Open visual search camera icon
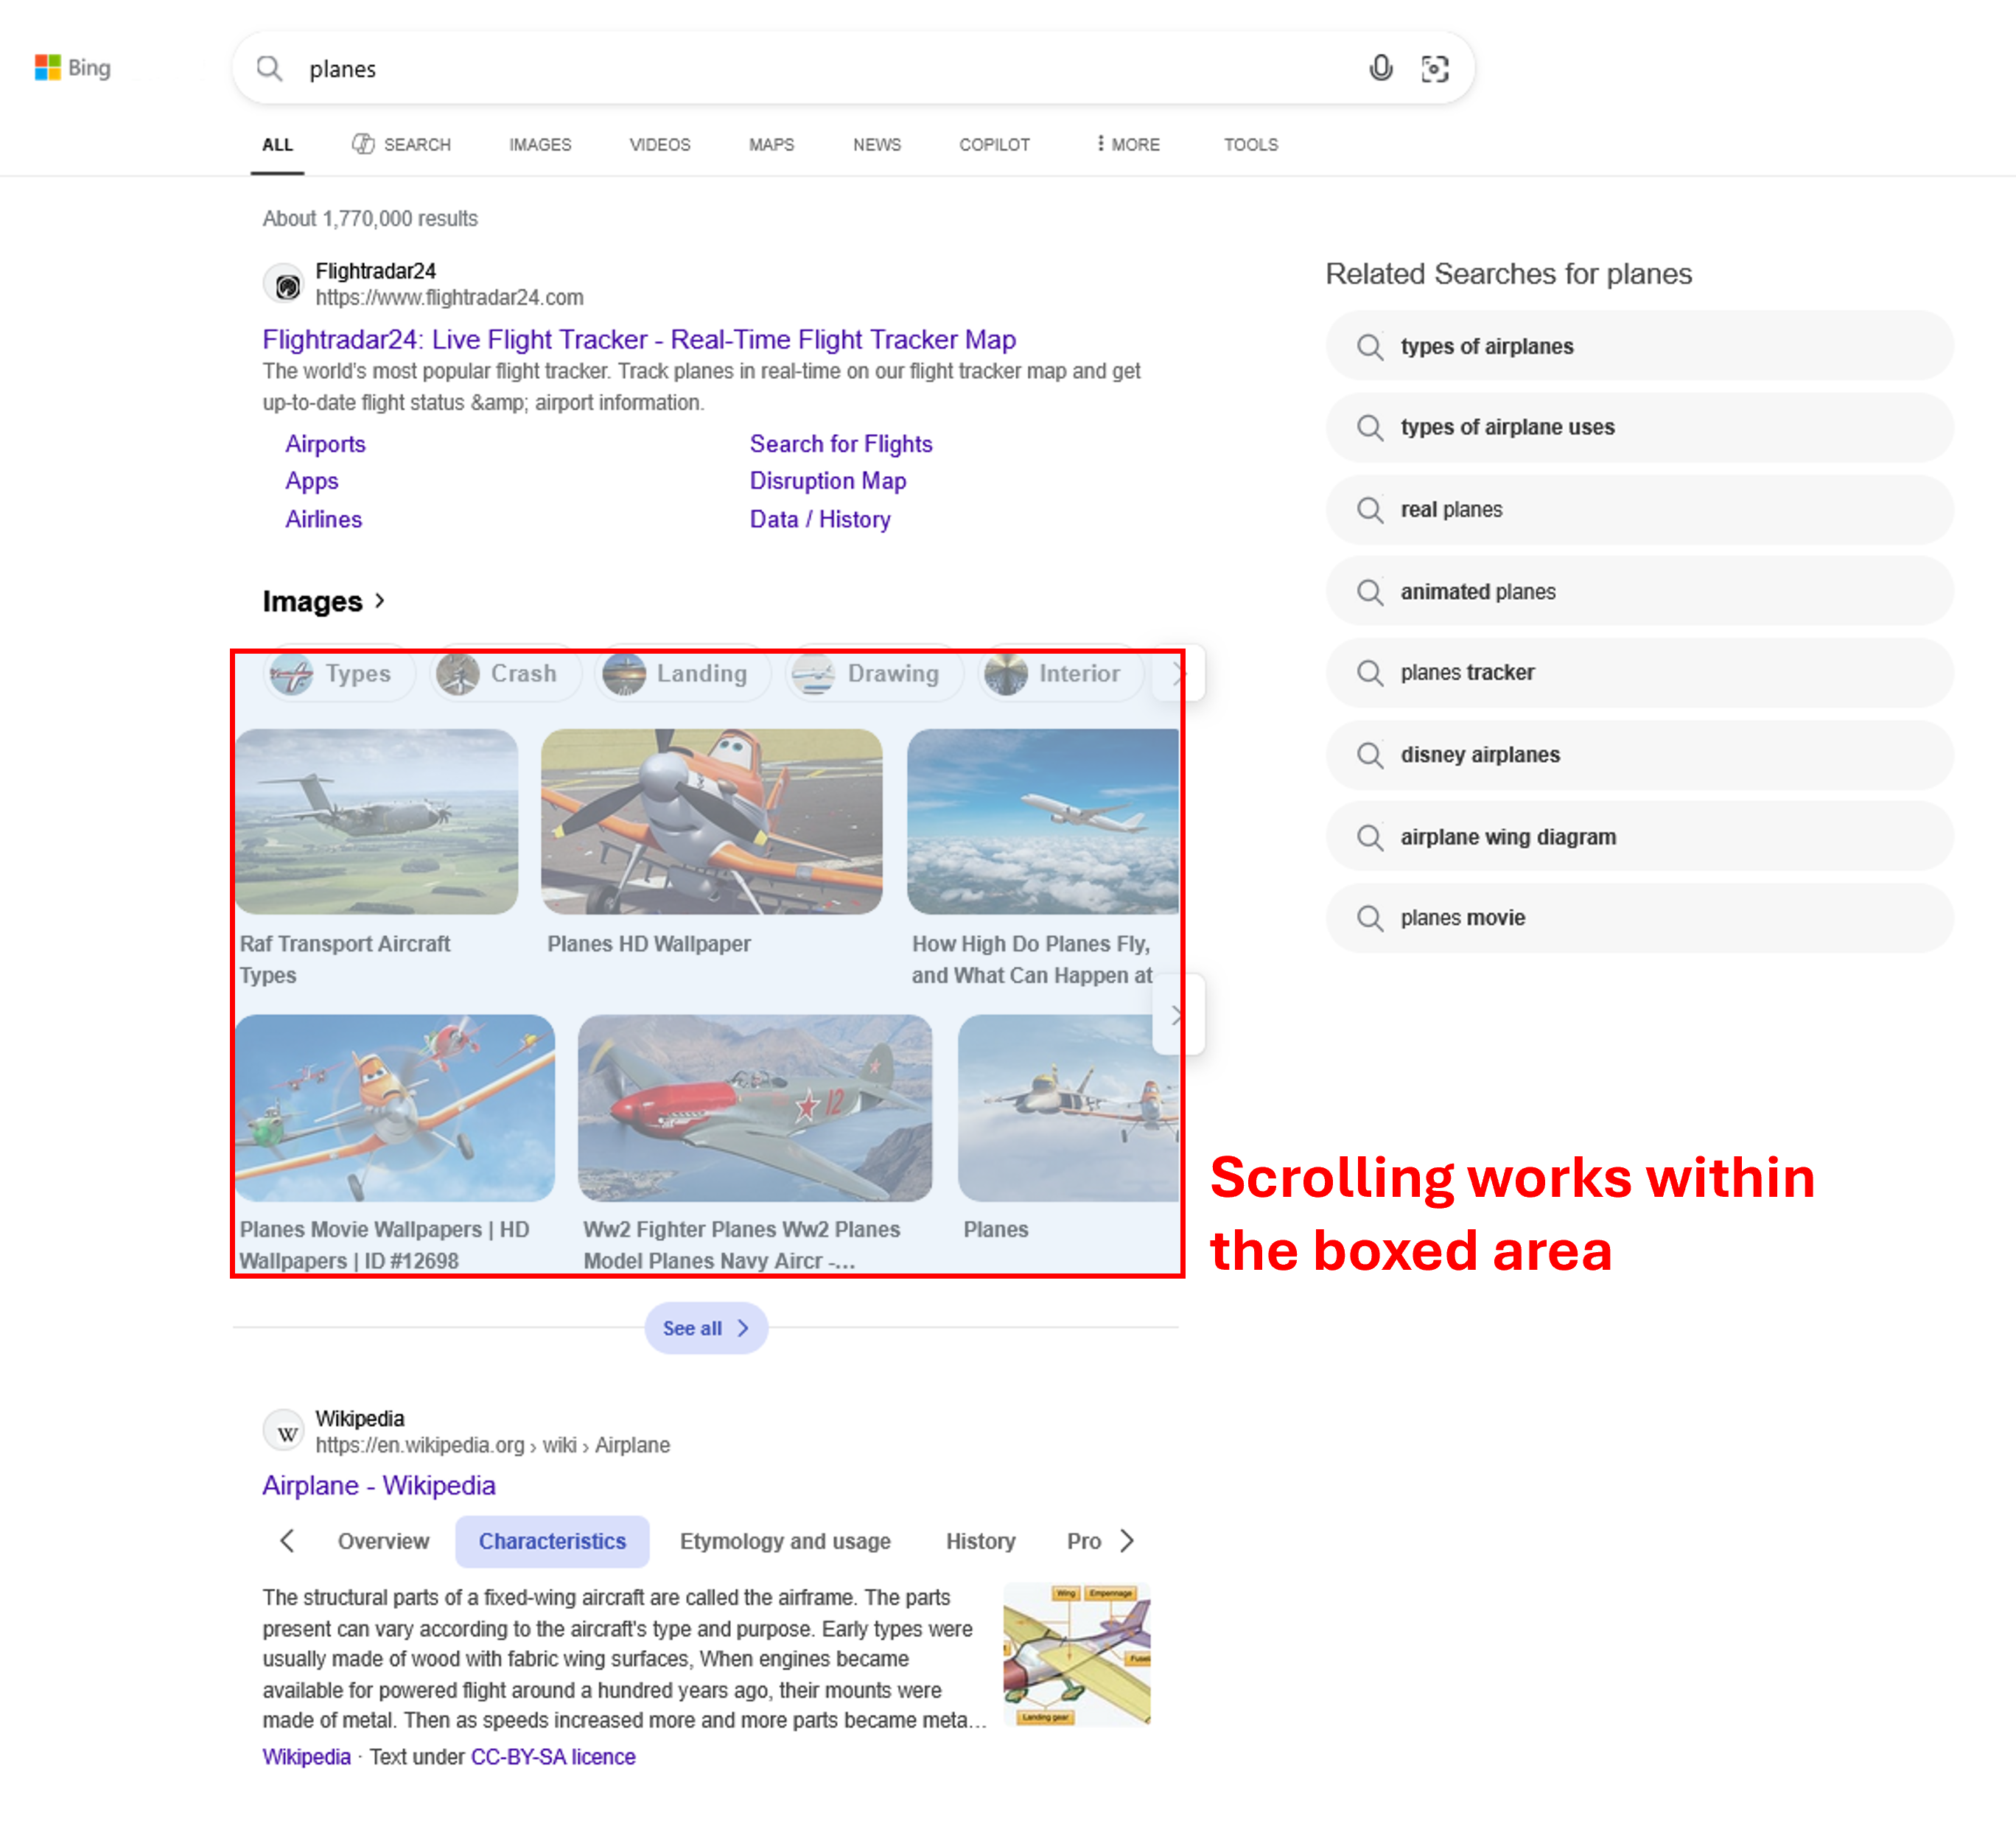The image size is (2016, 1824). pyautogui.click(x=1434, y=68)
